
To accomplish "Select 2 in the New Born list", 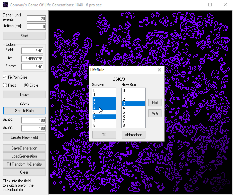I will tap(133, 99).
